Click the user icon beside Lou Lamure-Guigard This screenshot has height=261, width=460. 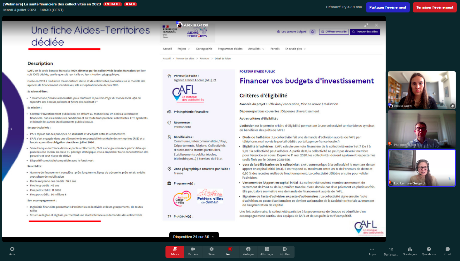tap(279, 32)
